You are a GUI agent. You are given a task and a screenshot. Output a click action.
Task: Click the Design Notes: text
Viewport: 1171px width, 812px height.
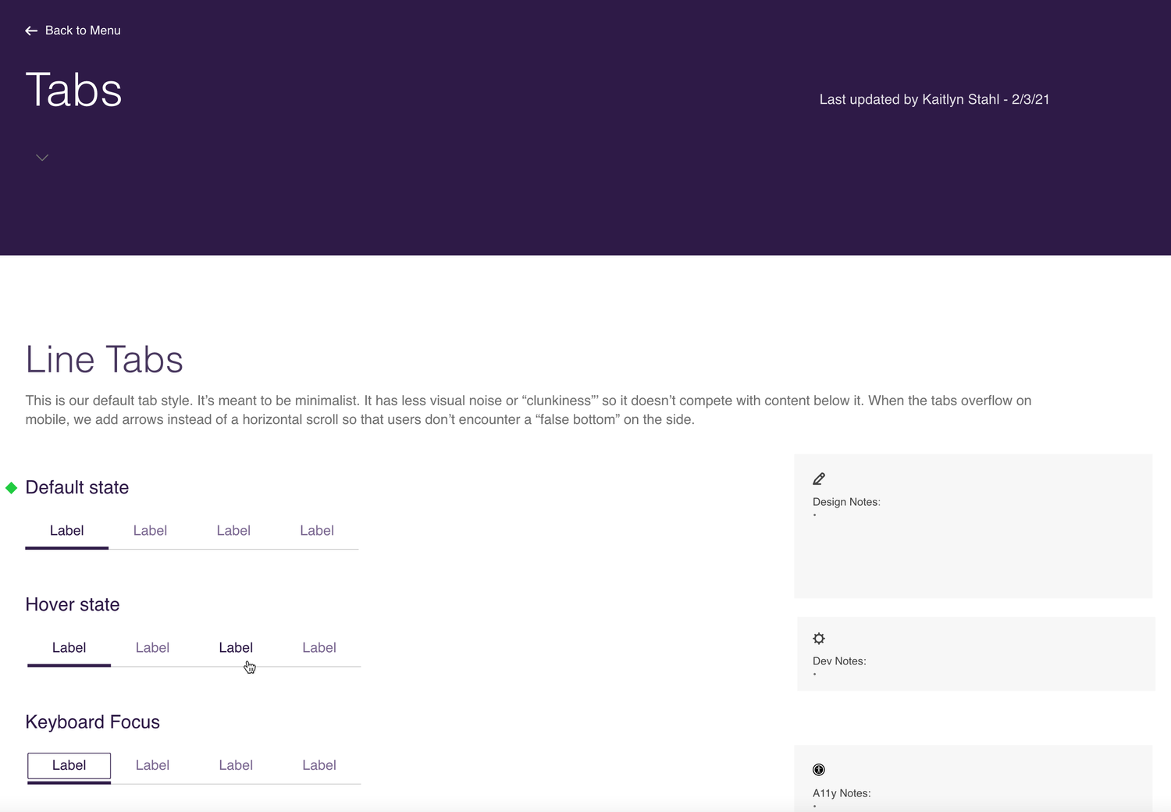[846, 502]
